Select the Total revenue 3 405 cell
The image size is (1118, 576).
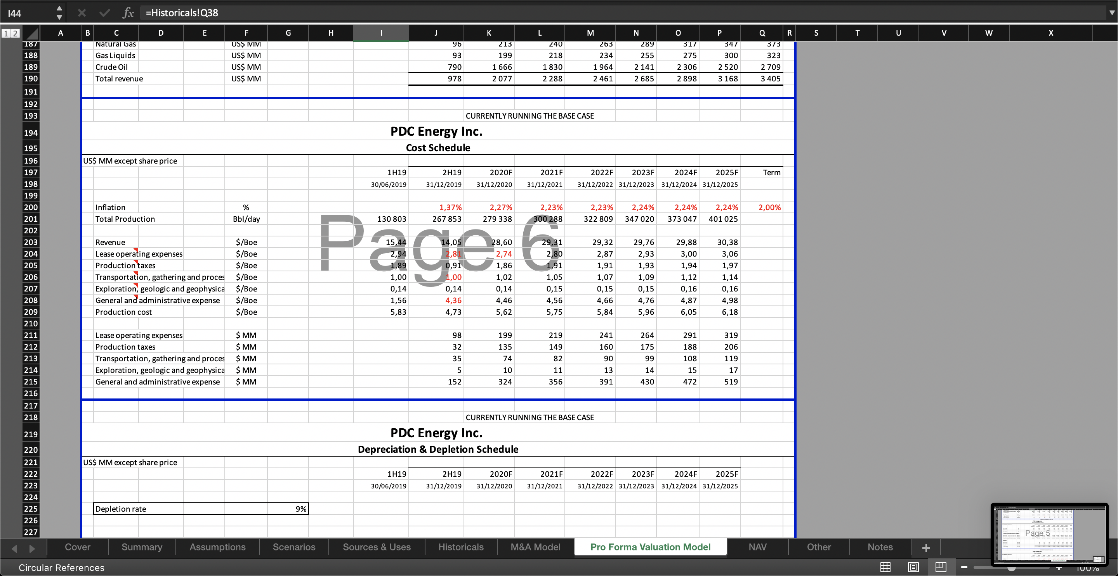point(762,78)
